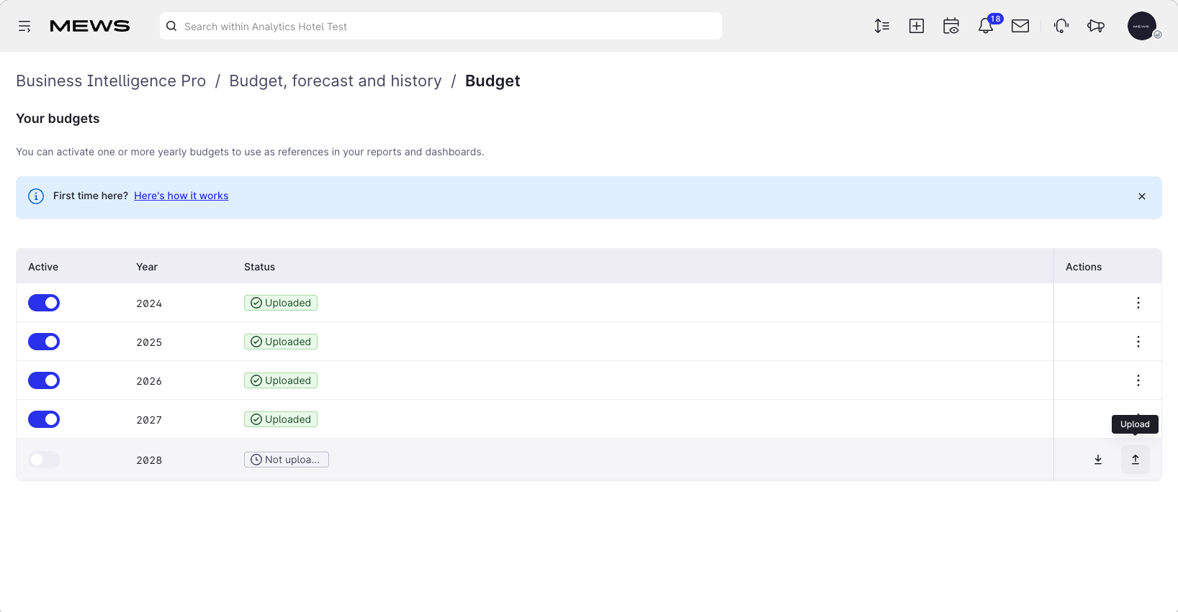Click the Your budgets heading
Image resolution: width=1178 pixels, height=612 pixels.
pos(58,119)
